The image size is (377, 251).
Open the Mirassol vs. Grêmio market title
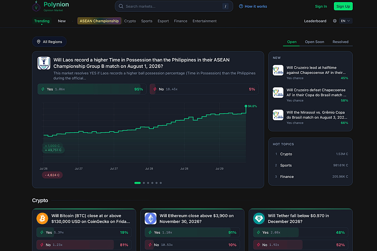pyautogui.click(x=317, y=115)
